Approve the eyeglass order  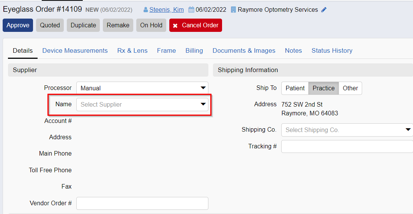[x=18, y=25]
